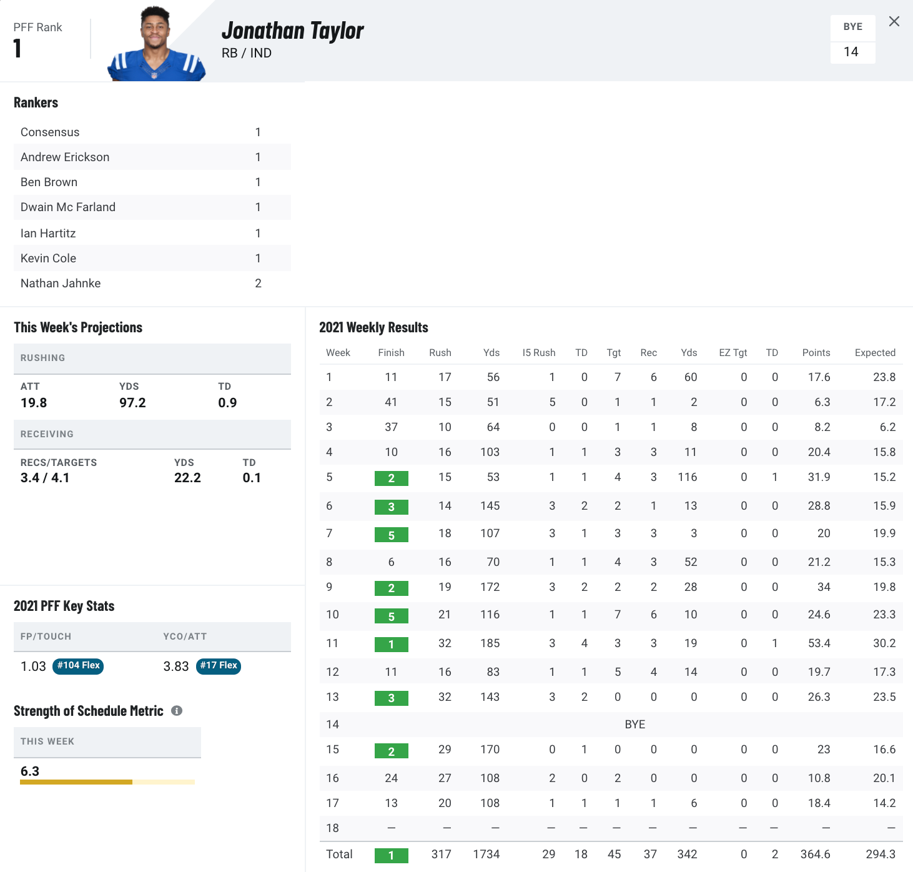Click the Points column header
913x872 pixels.
tap(816, 352)
